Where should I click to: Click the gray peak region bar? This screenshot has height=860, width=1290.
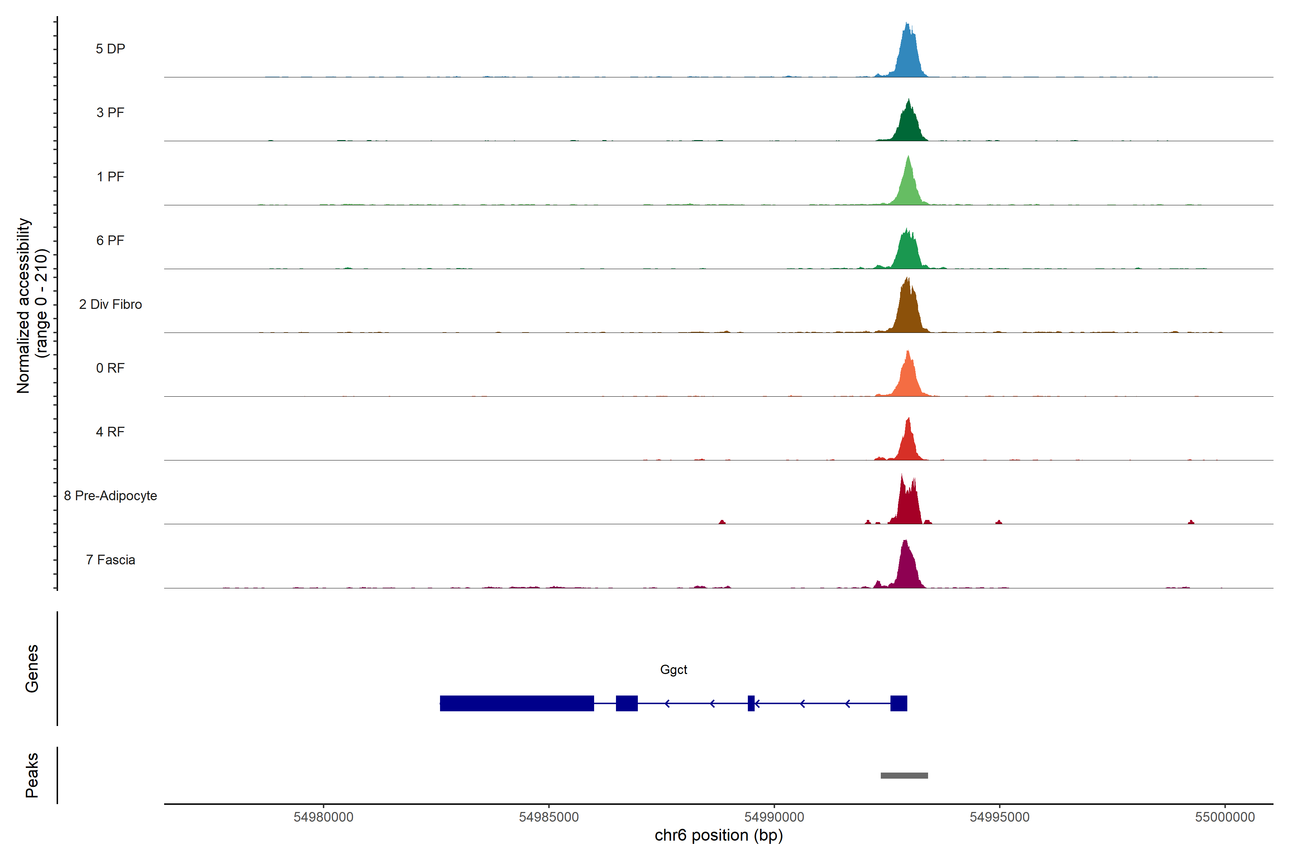pyautogui.click(x=904, y=775)
